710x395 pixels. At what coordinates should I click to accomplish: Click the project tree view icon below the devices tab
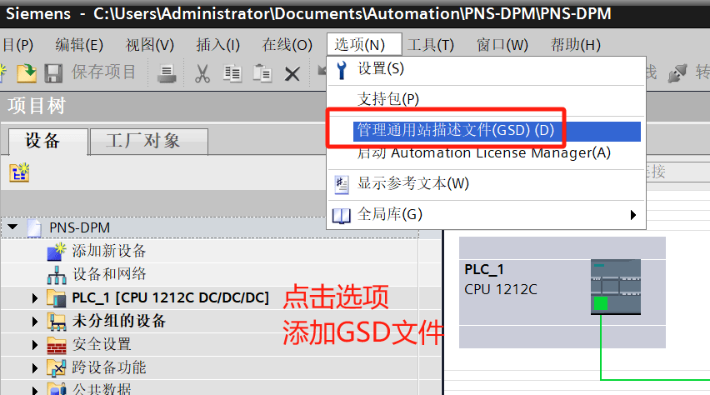tap(19, 173)
